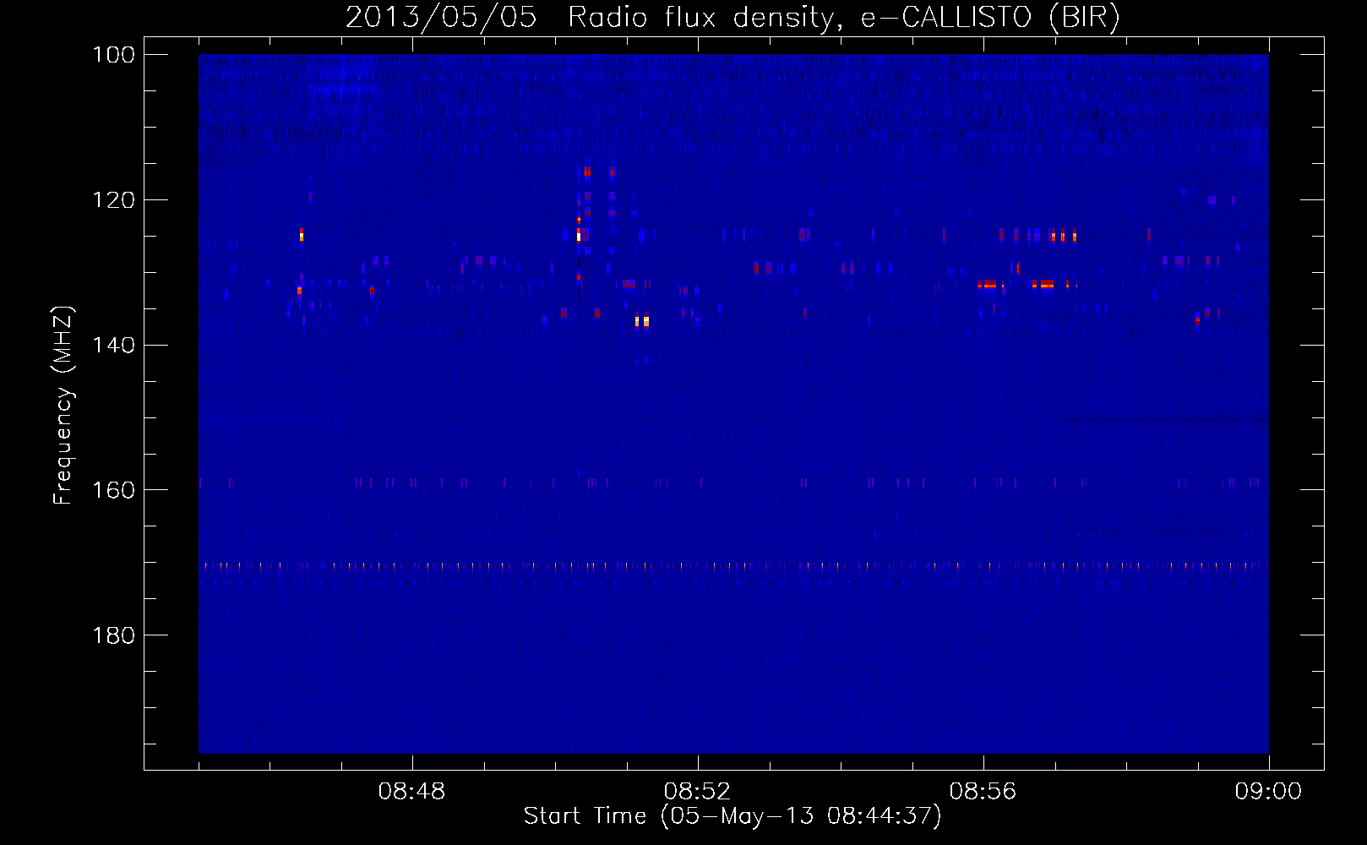The image size is (1367, 845).
Task: Click the plot title 'Radio flux density, e-CALLISTO (BIR)'
Action: pyautogui.click(x=844, y=17)
